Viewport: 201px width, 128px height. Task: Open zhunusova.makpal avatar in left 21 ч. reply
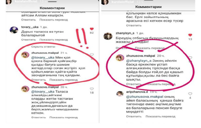pos(25,55)
